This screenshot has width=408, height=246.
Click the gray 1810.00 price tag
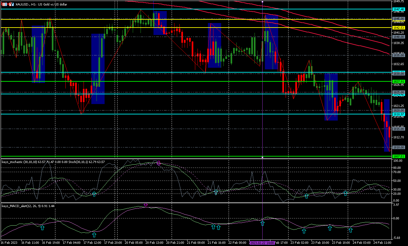coord(399,147)
